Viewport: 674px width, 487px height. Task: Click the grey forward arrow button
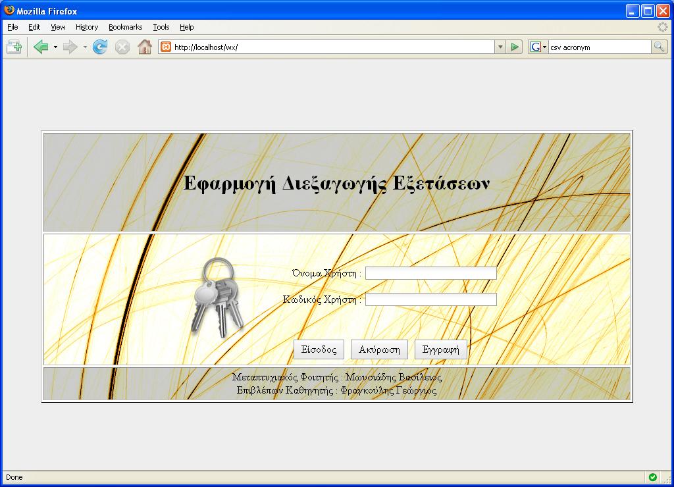point(70,47)
